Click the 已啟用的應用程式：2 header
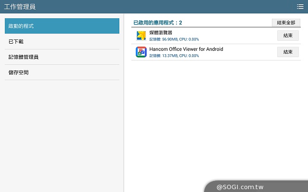Viewport: 308px width, 192px height. click(x=158, y=23)
